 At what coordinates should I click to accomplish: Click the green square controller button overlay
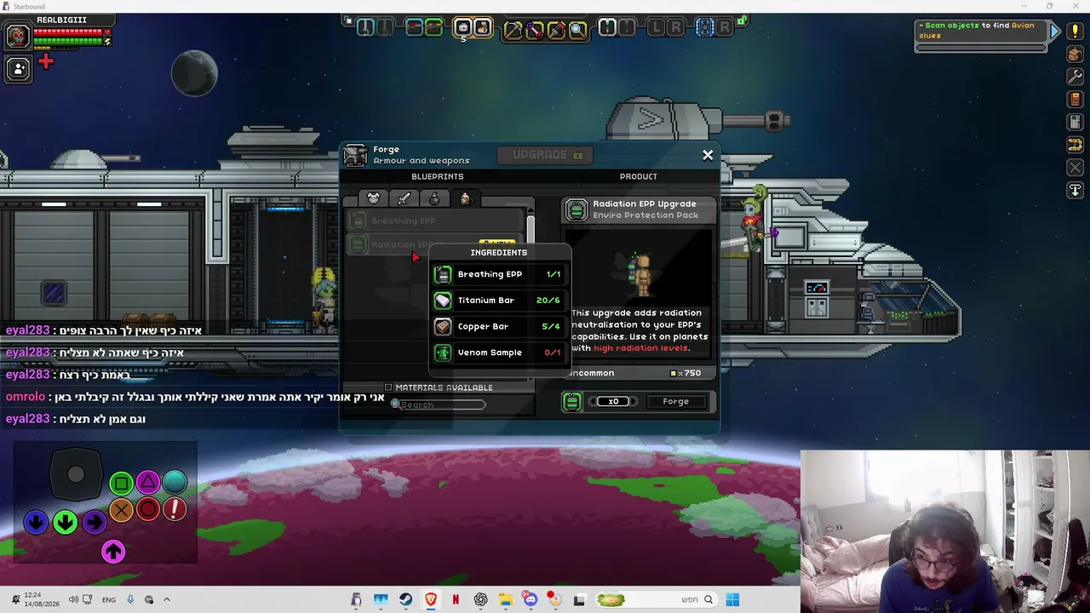(x=121, y=484)
